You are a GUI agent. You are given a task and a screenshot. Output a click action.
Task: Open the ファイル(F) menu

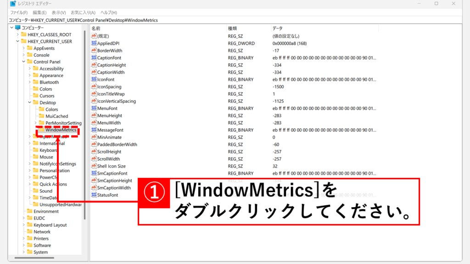click(19, 12)
